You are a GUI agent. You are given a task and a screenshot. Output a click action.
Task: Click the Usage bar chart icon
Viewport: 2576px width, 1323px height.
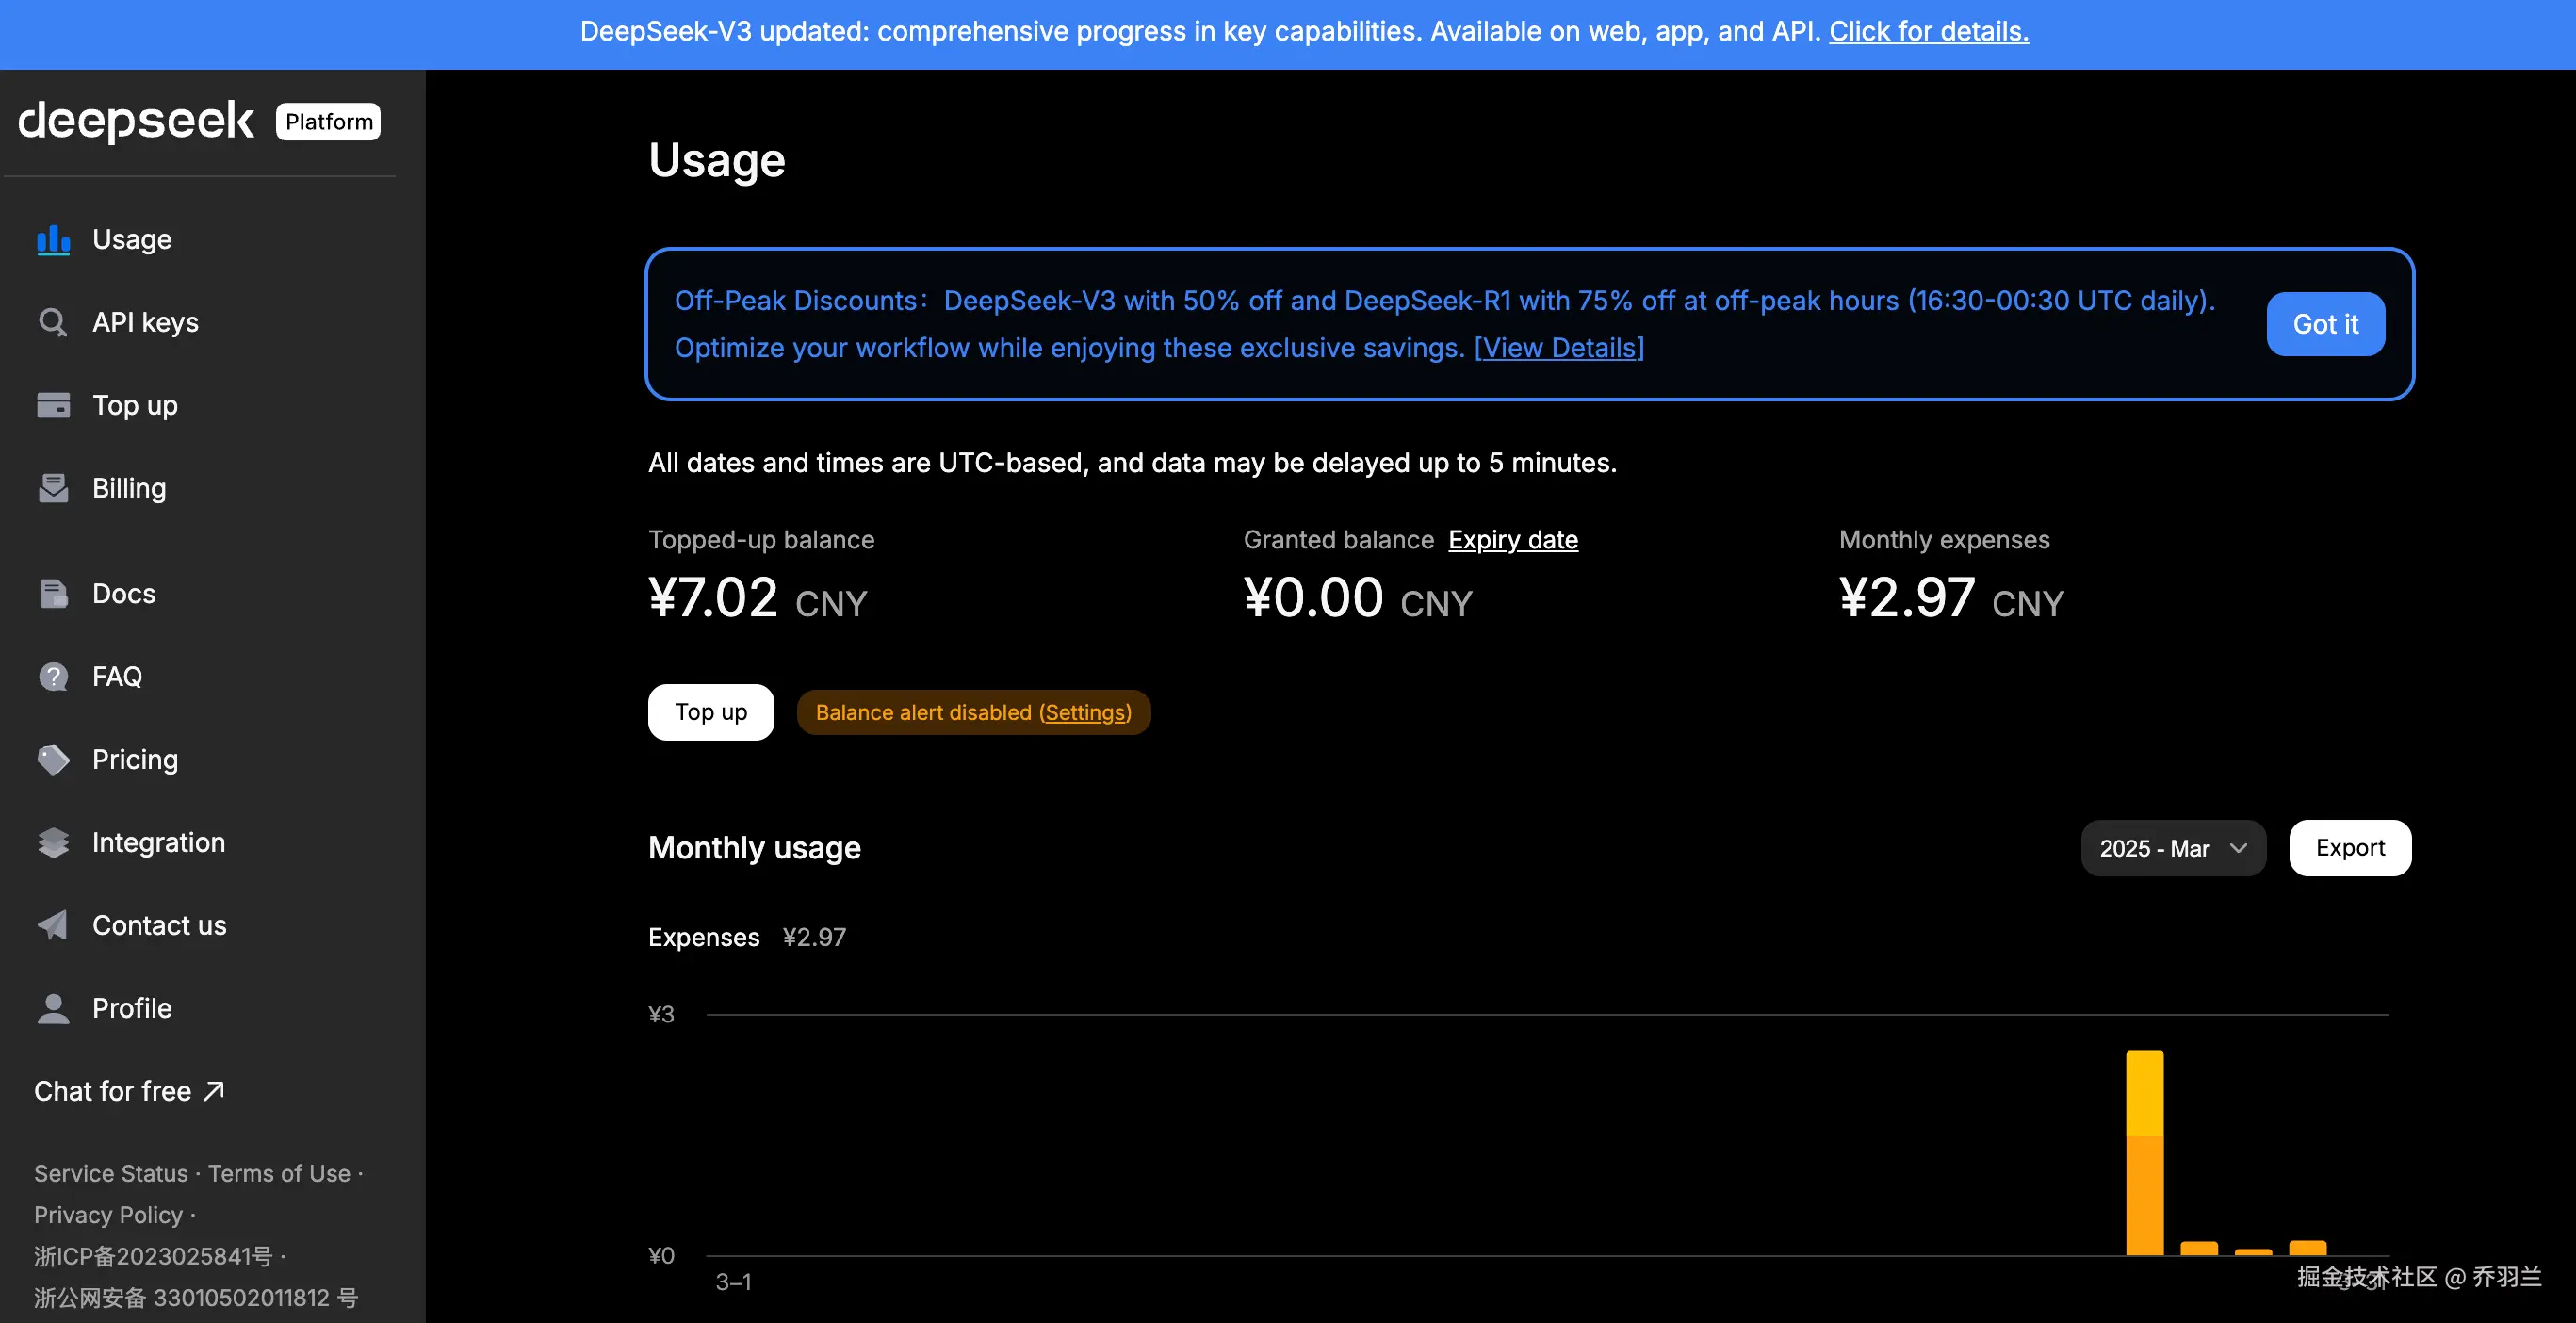pyautogui.click(x=53, y=240)
